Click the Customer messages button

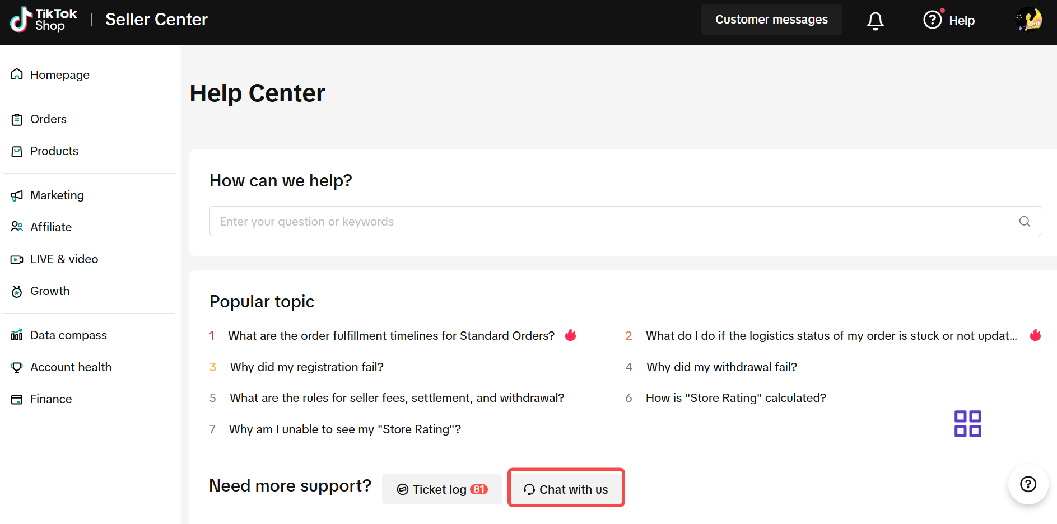tap(771, 20)
